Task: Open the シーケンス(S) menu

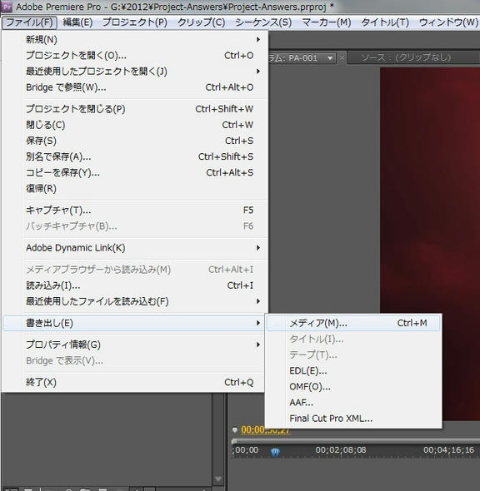Action: 263,22
